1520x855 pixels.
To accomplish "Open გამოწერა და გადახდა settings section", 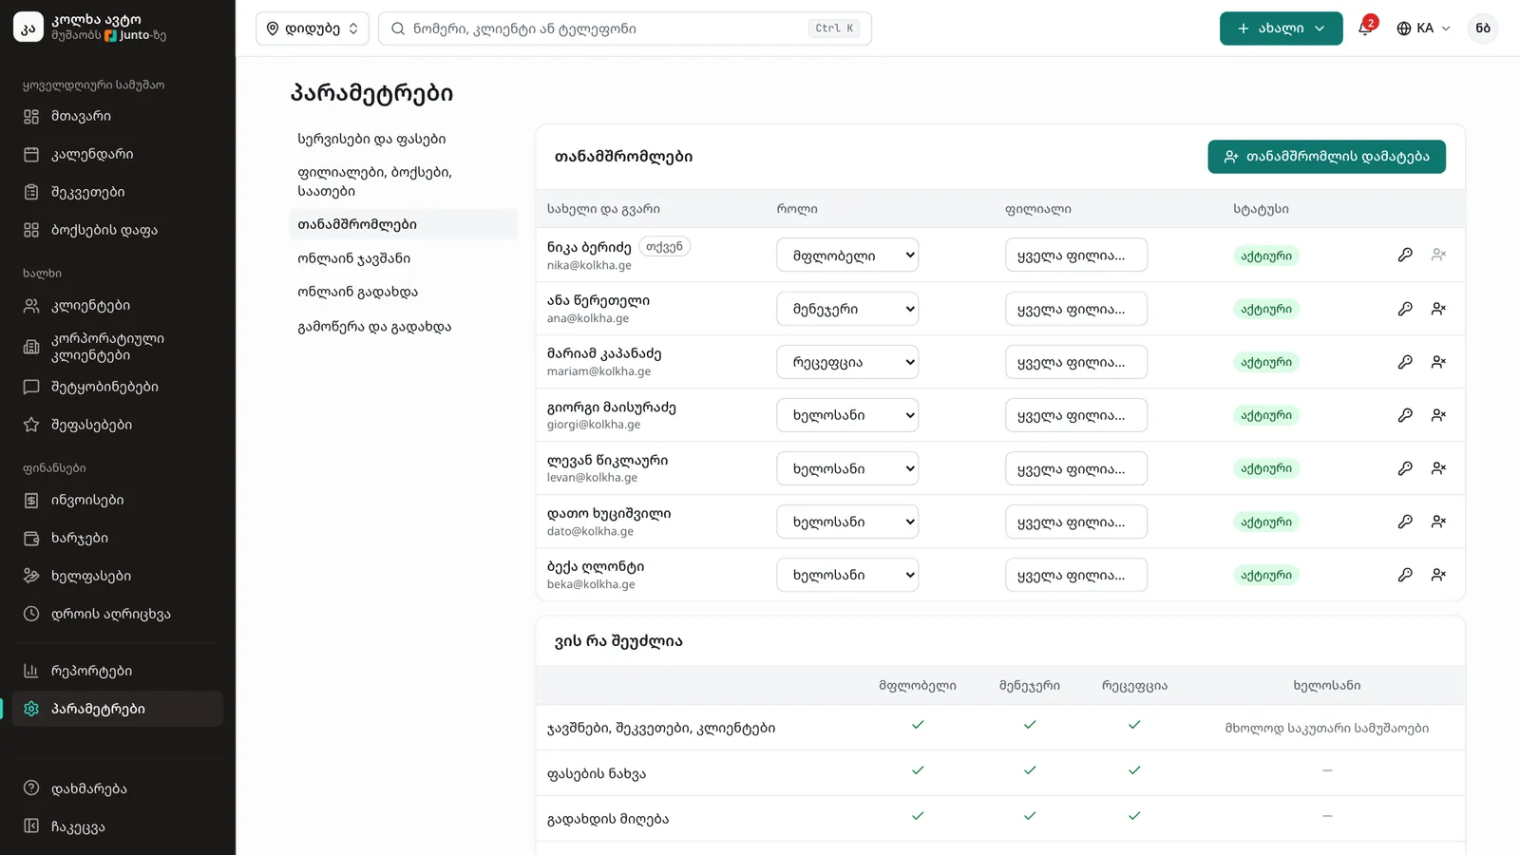I will coord(404,326).
